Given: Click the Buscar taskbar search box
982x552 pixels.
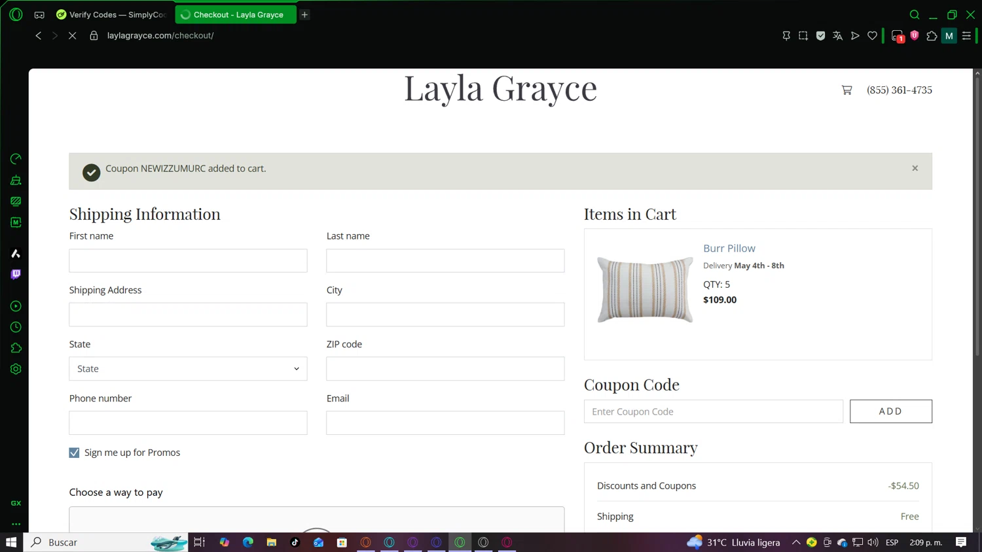Looking at the screenshot, I should tap(106, 542).
